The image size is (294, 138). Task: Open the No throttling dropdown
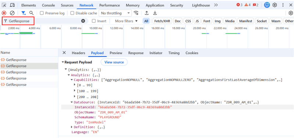[115, 13]
